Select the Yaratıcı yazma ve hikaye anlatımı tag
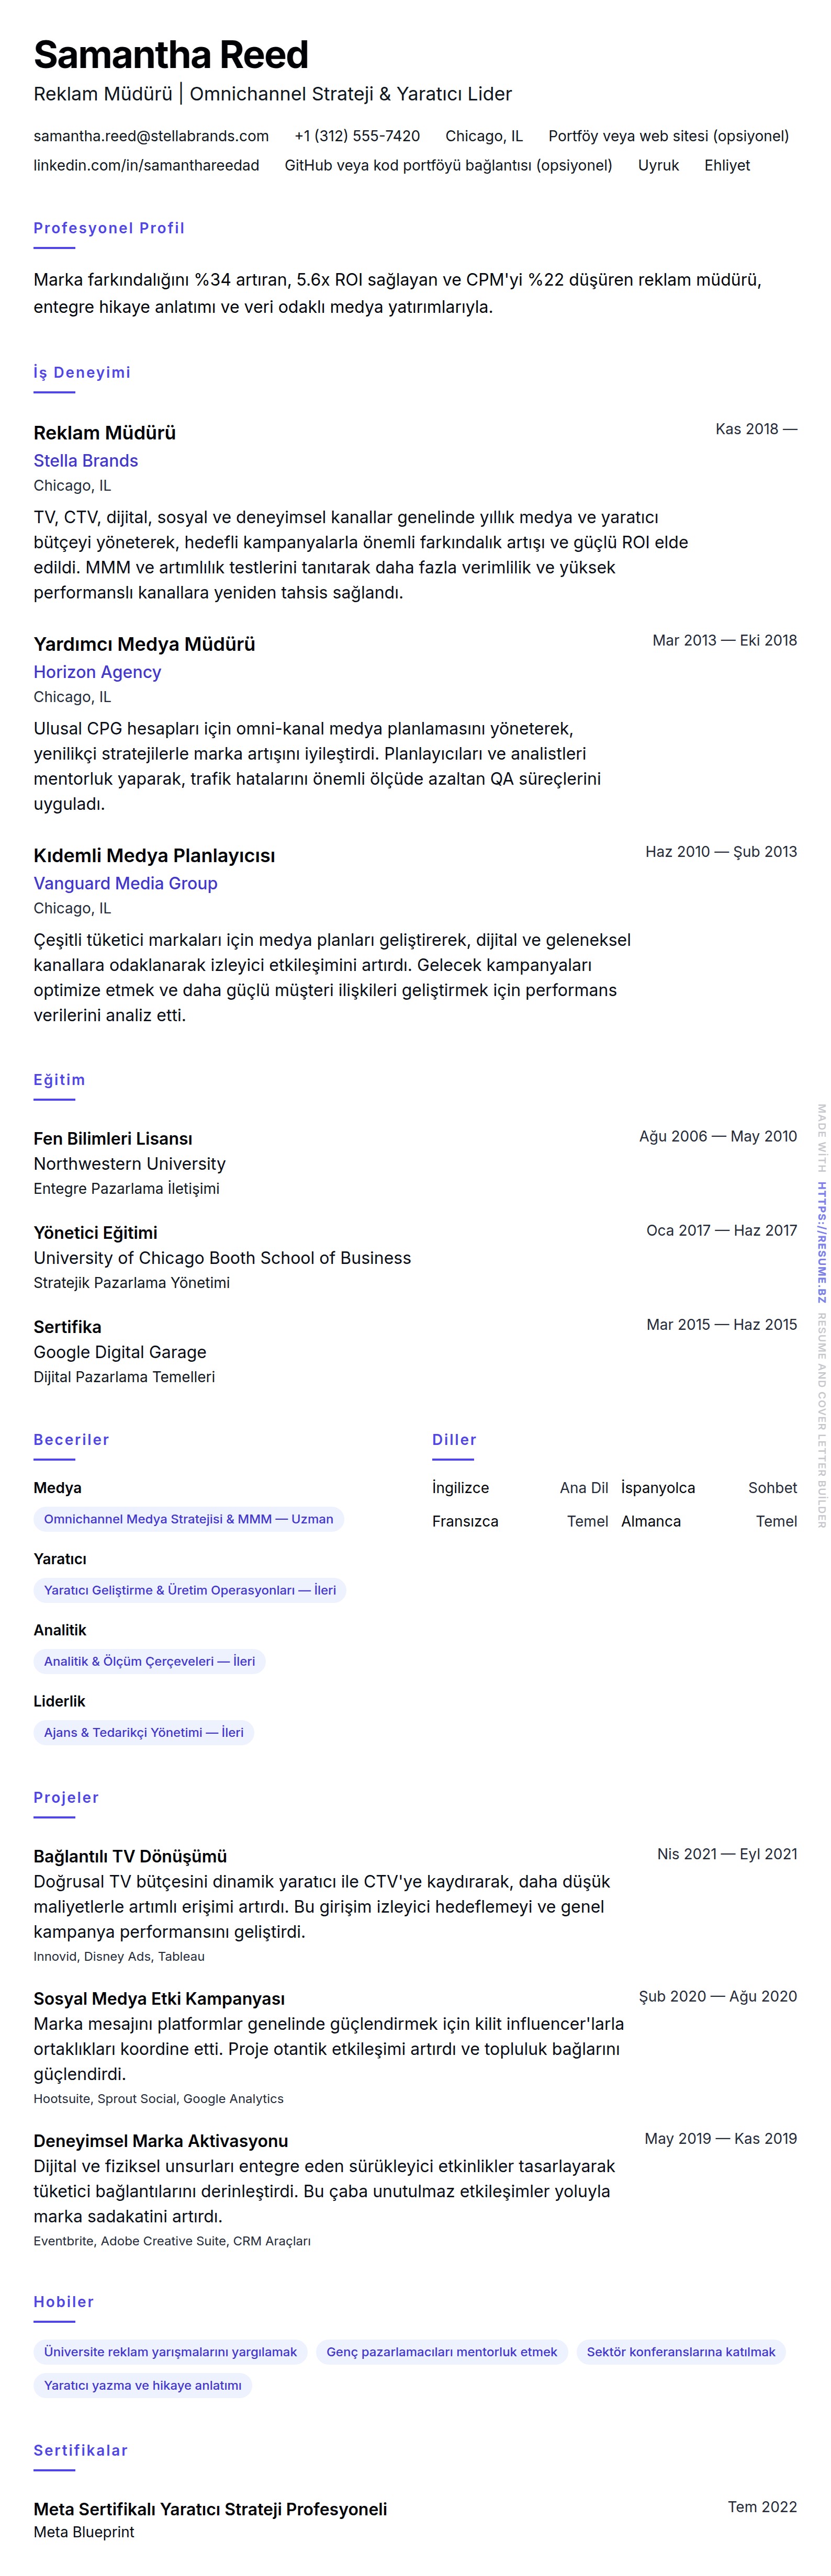The image size is (831, 2576). pos(143,2385)
